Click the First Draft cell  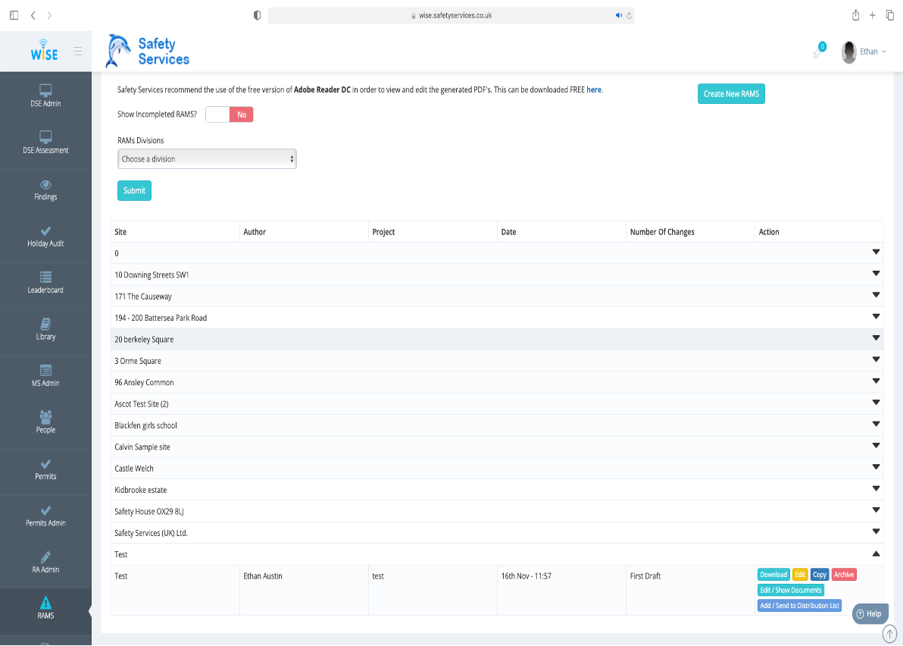pos(690,590)
